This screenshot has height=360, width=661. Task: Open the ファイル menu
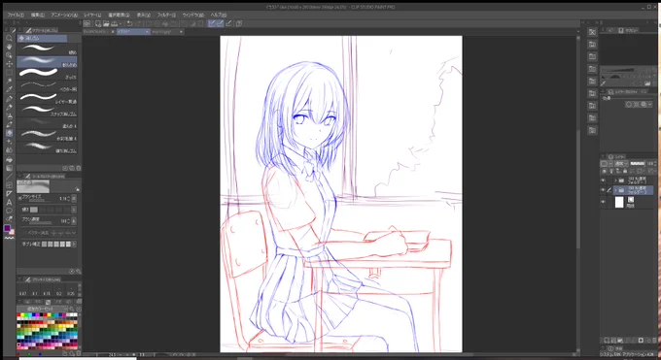16,15
